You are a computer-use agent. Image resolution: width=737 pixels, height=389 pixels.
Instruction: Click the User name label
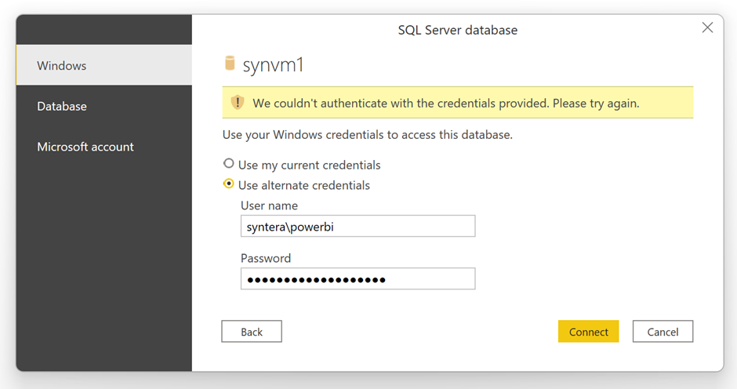click(270, 205)
